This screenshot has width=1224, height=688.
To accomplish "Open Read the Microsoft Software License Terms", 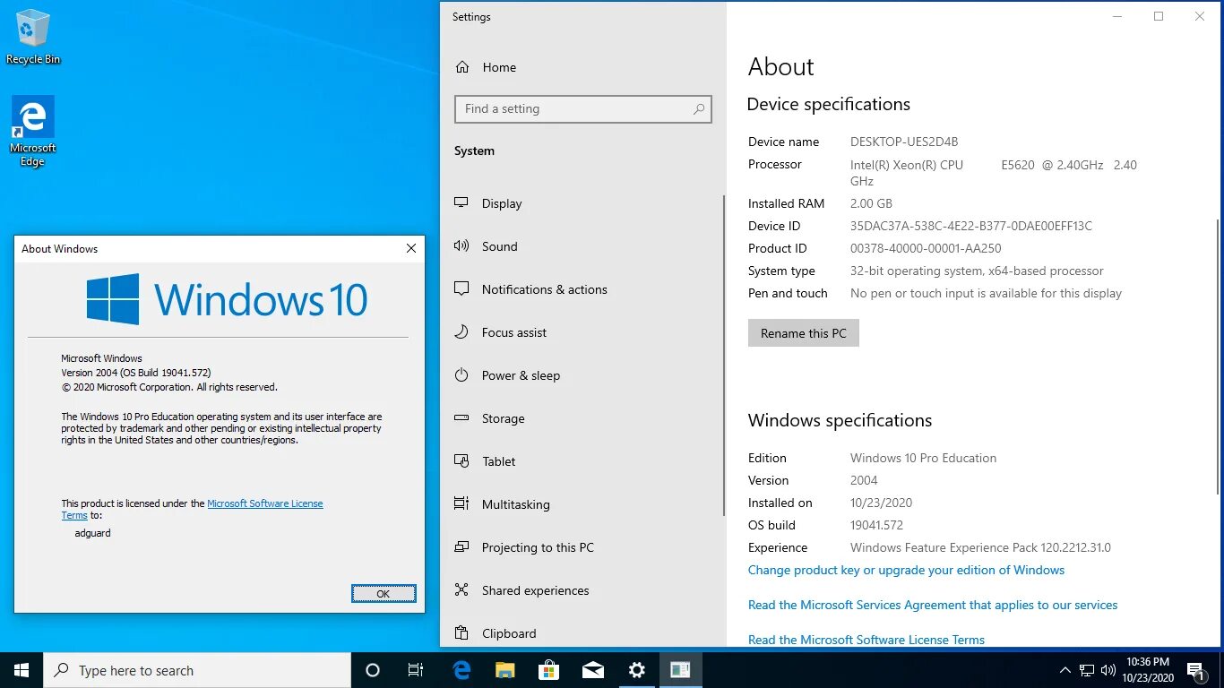I will point(866,640).
